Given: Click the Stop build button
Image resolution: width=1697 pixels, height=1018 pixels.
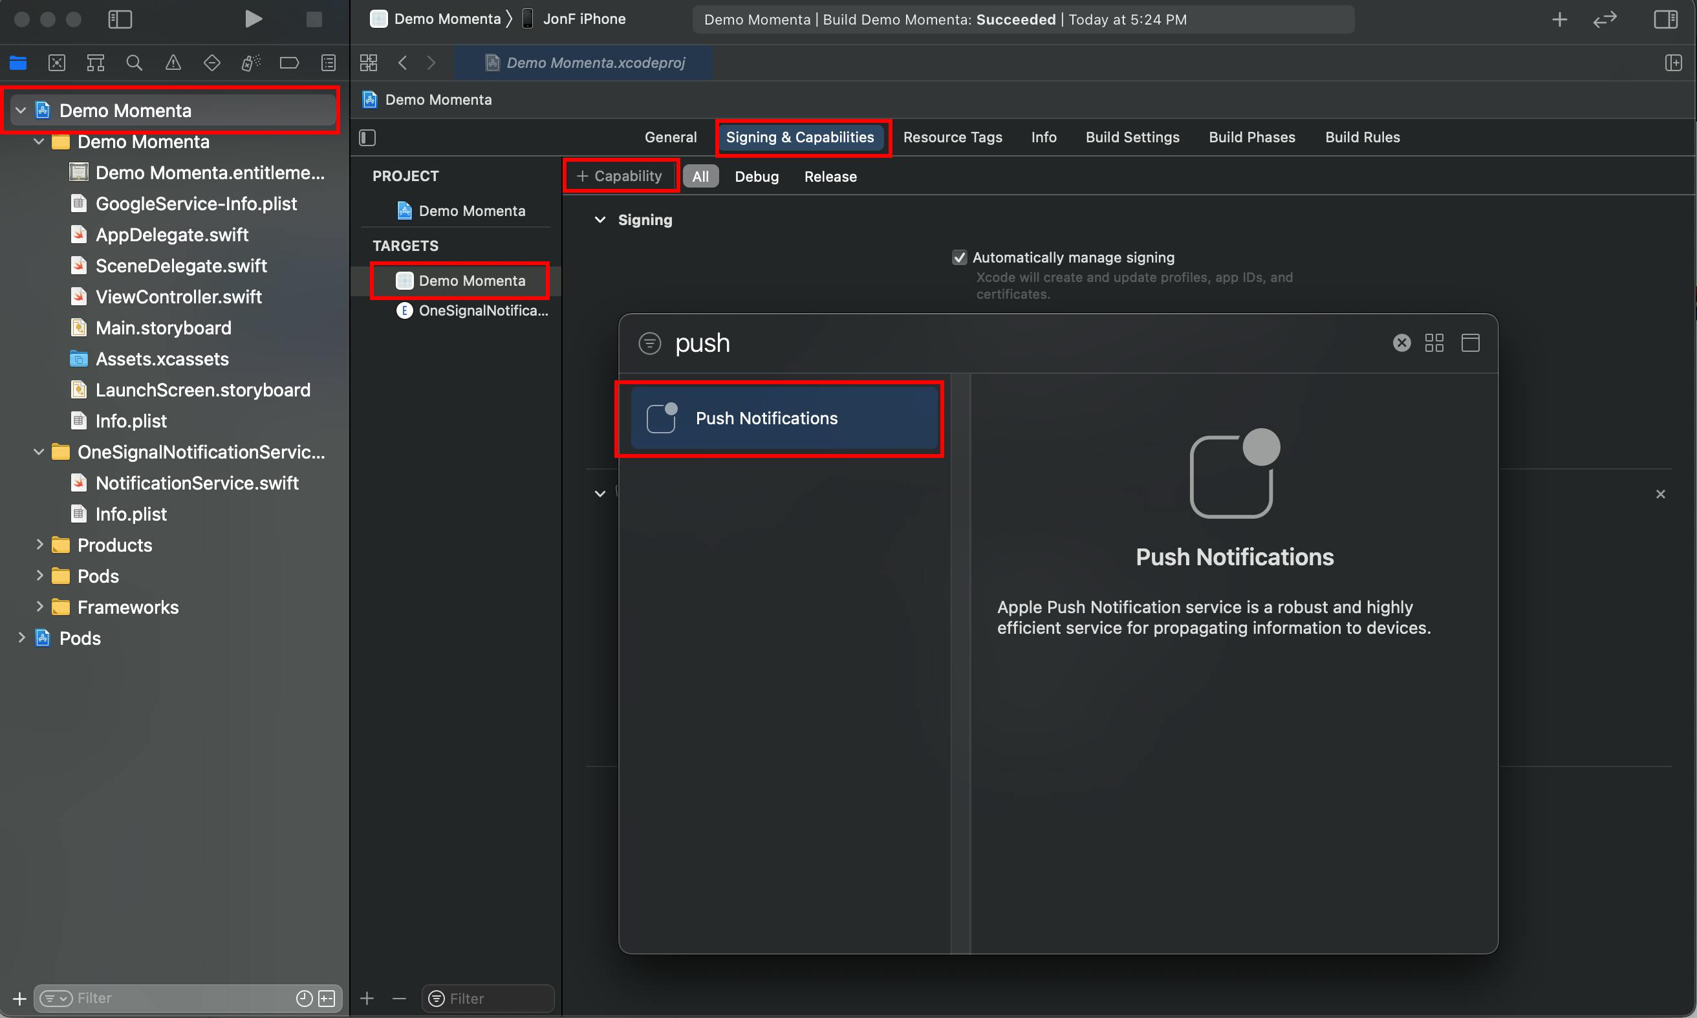Looking at the screenshot, I should click(x=314, y=19).
